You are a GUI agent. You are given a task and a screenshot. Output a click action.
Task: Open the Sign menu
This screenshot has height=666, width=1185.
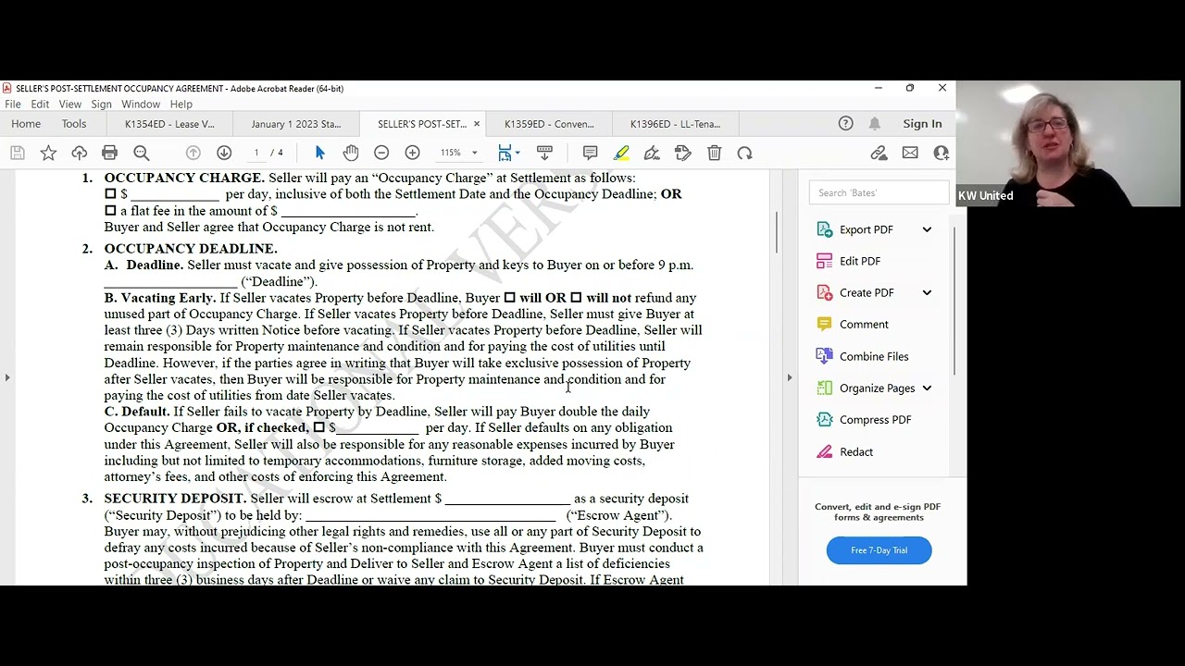pyautogui.click(x=101, y=105)
